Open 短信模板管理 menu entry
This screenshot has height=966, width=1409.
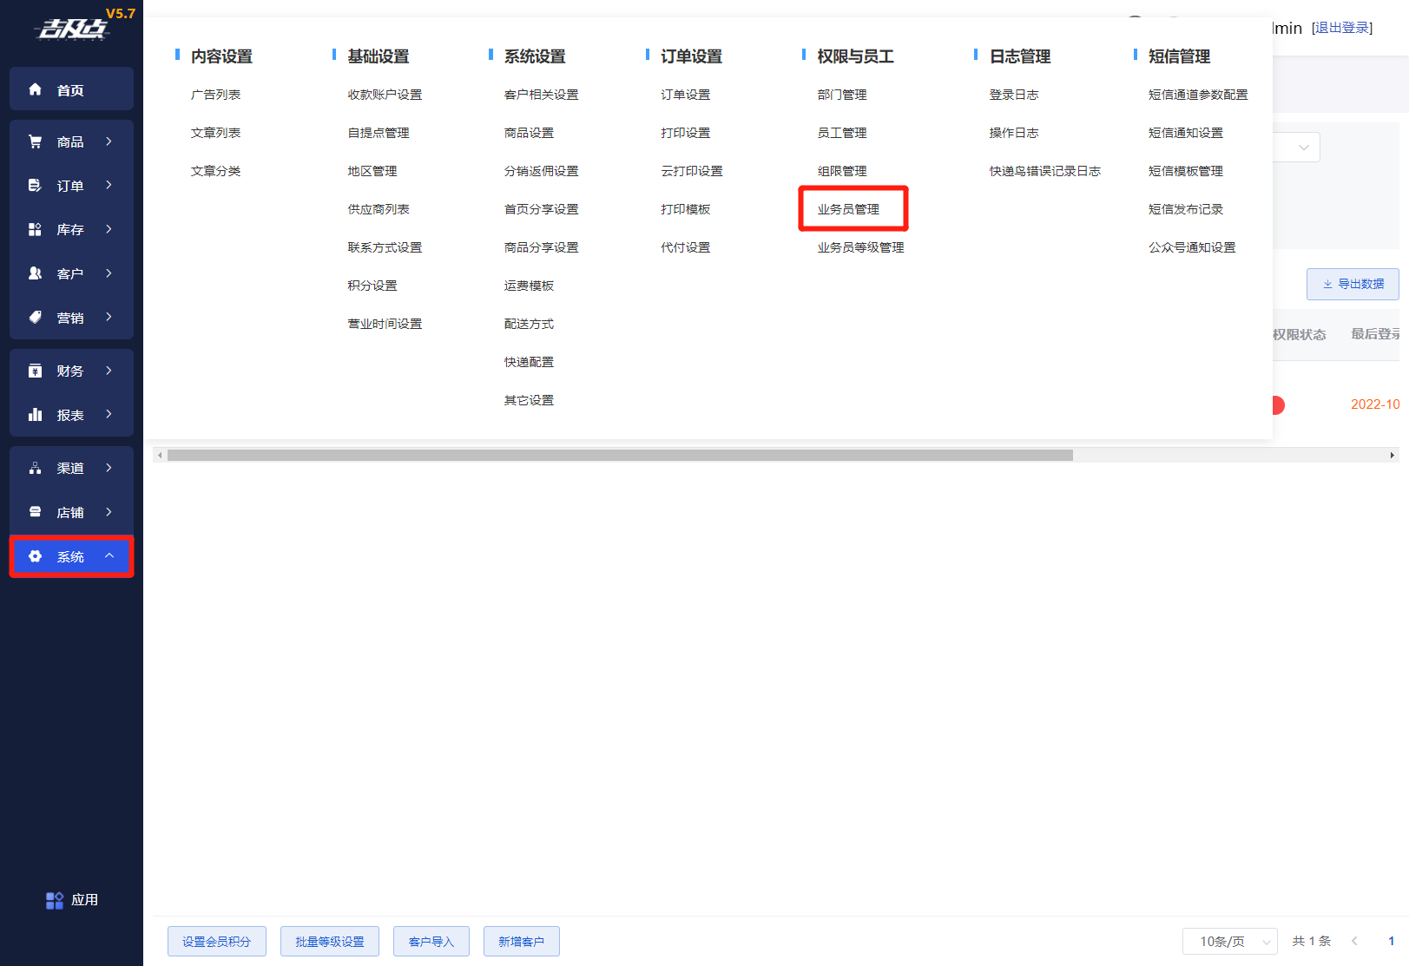click(1185, 171)
